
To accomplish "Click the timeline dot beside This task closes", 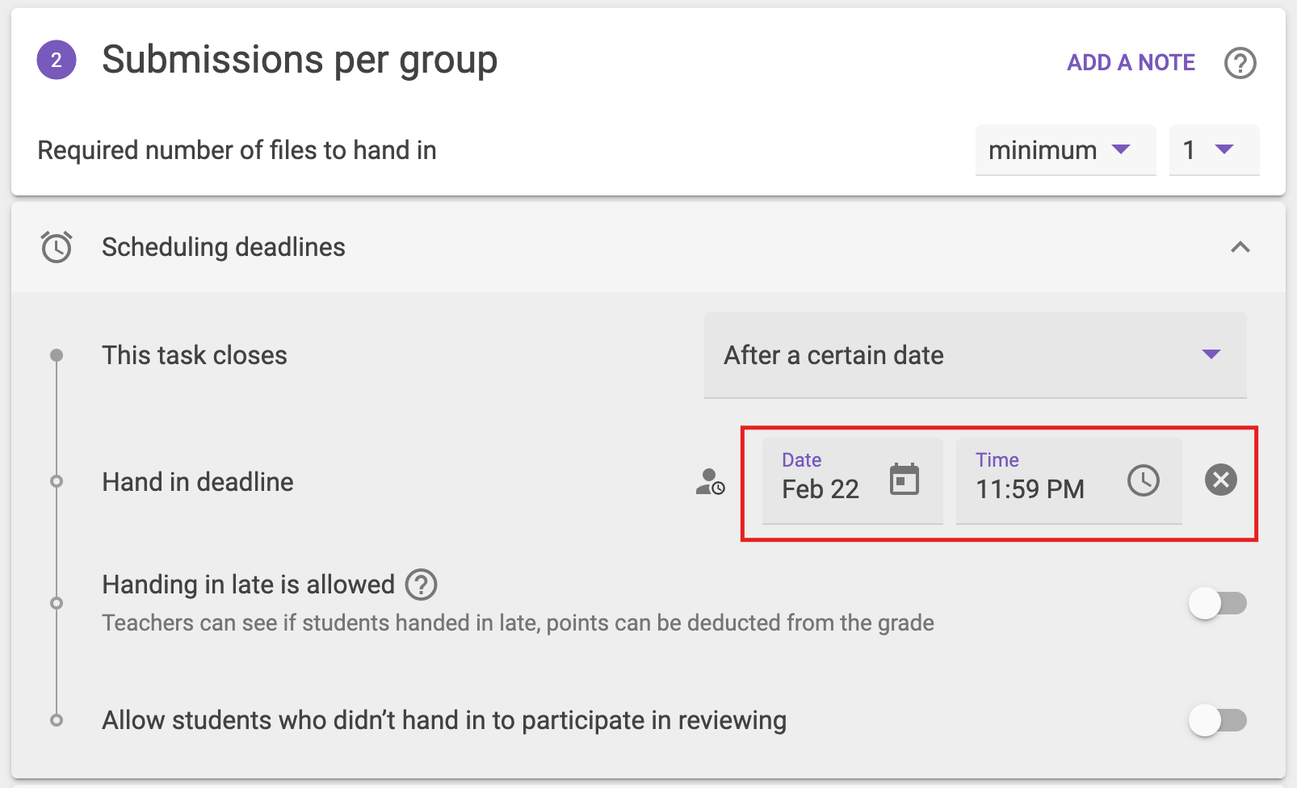I will point(57,355).
